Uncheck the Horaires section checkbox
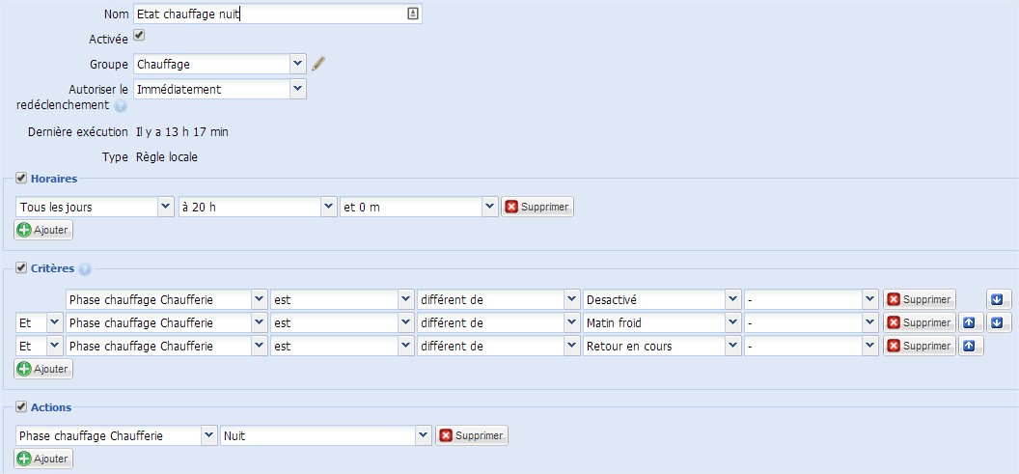 [x=21, y=179]
